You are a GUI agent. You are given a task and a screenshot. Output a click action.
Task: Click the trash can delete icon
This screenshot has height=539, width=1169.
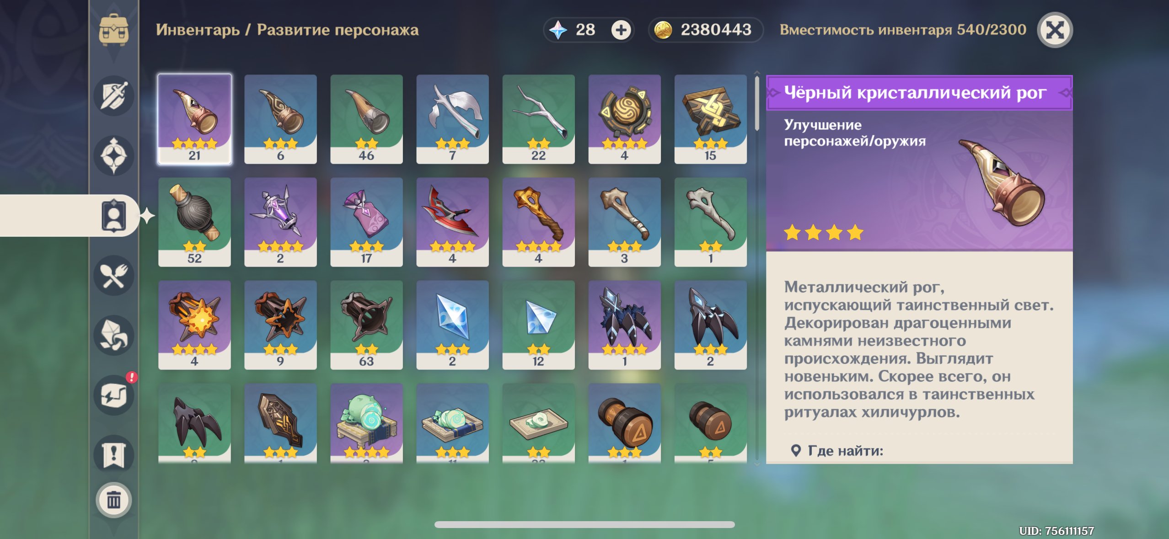pyautogui.click(x=113, y=501)
